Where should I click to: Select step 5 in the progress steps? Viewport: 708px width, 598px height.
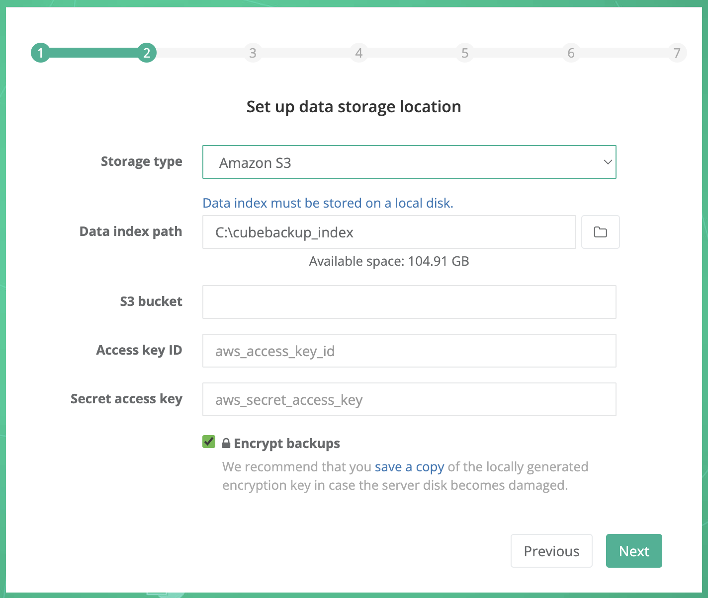465,53
